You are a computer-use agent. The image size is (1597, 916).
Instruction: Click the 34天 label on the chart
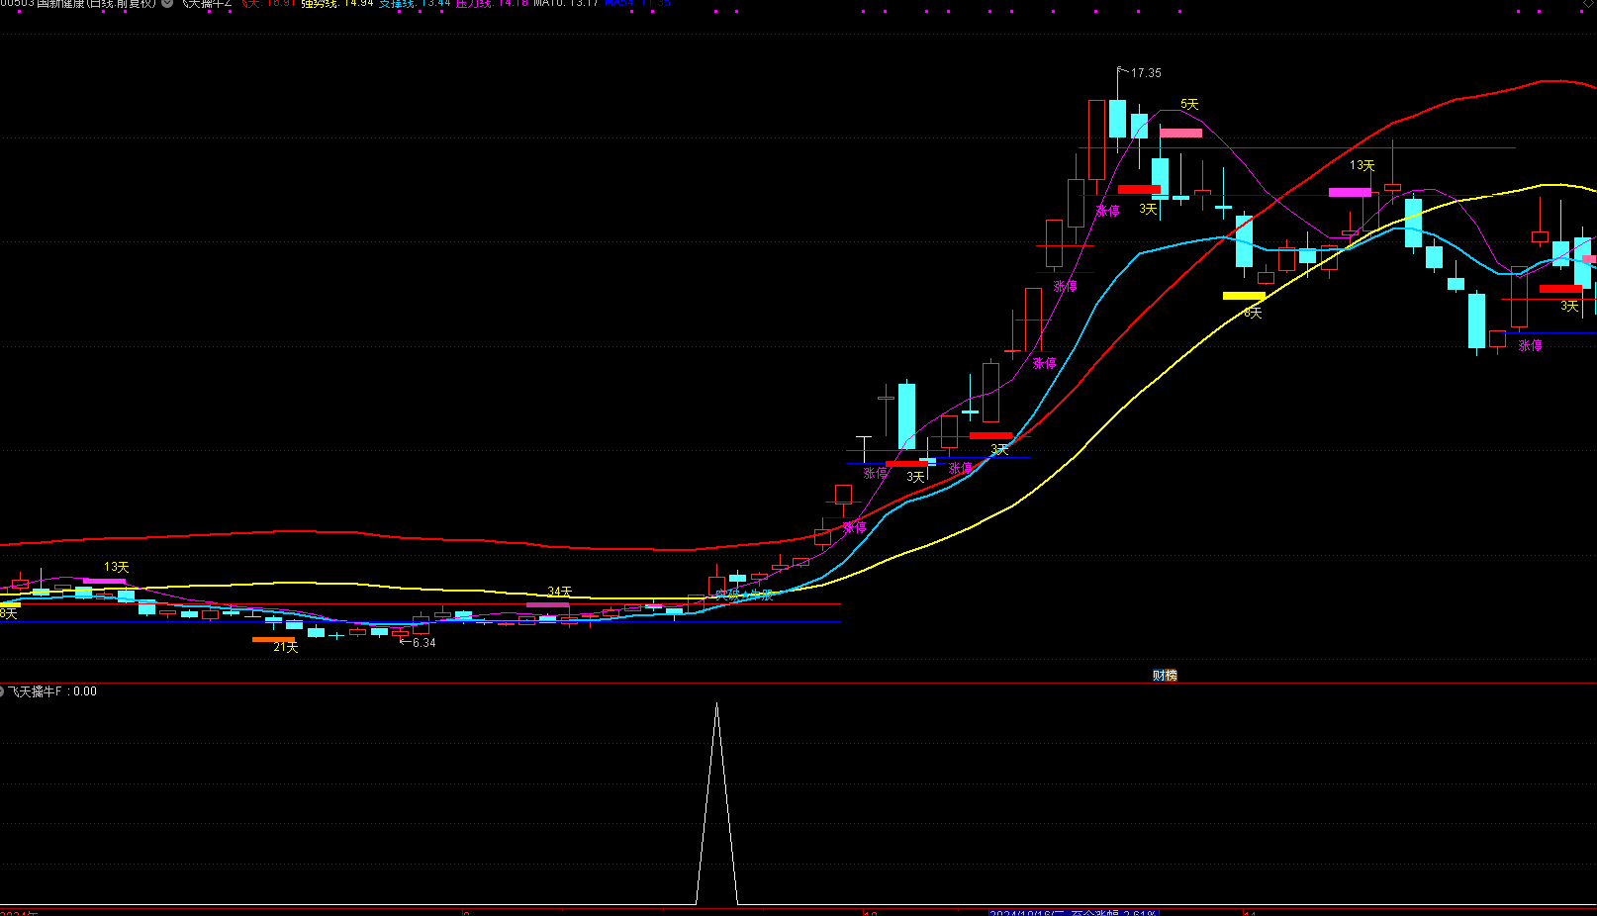560,592
